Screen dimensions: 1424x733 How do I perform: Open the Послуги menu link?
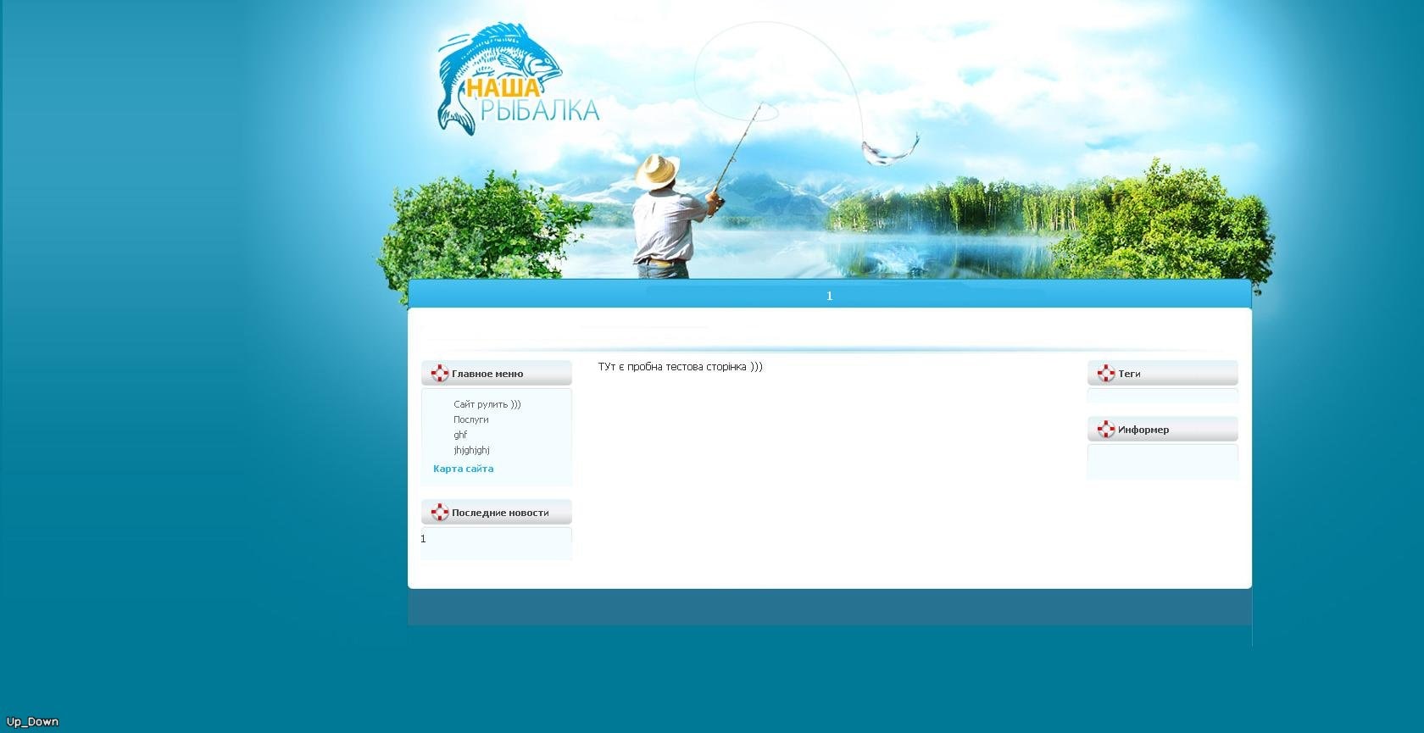point(470,419)
